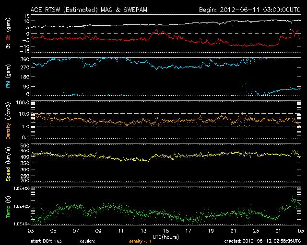Click the orange 'Density (/cm3)' axis label

[8, 121]
